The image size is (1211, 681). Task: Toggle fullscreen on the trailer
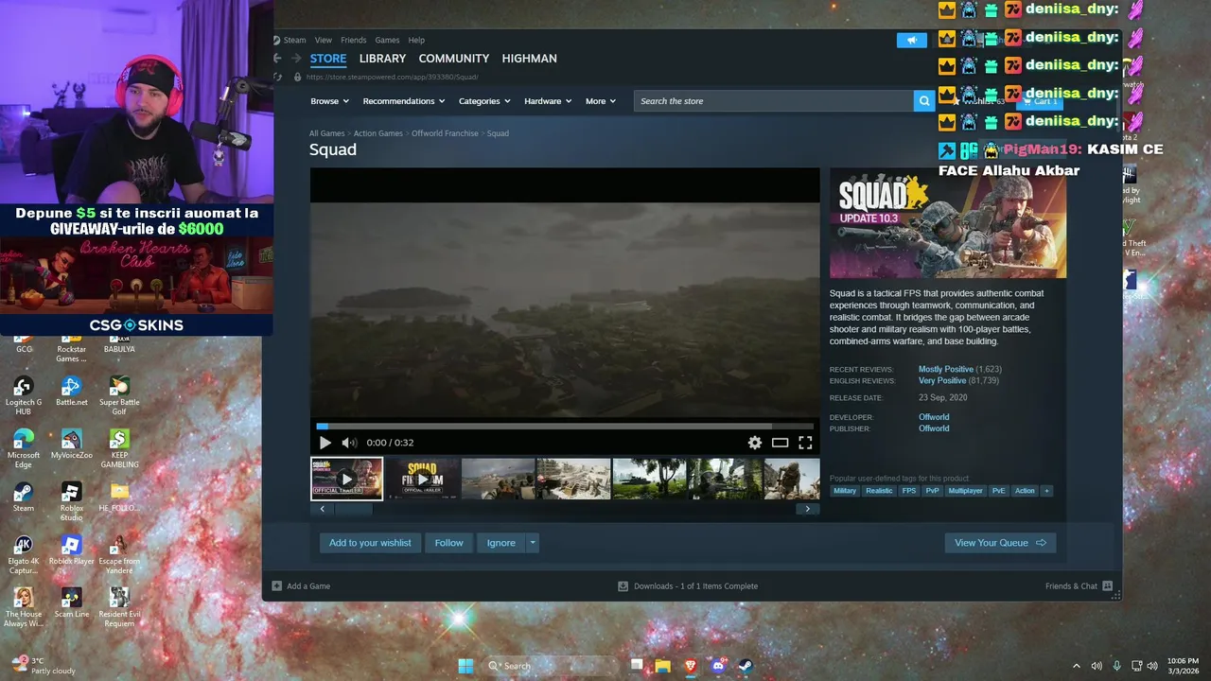(x=805, y=442)
